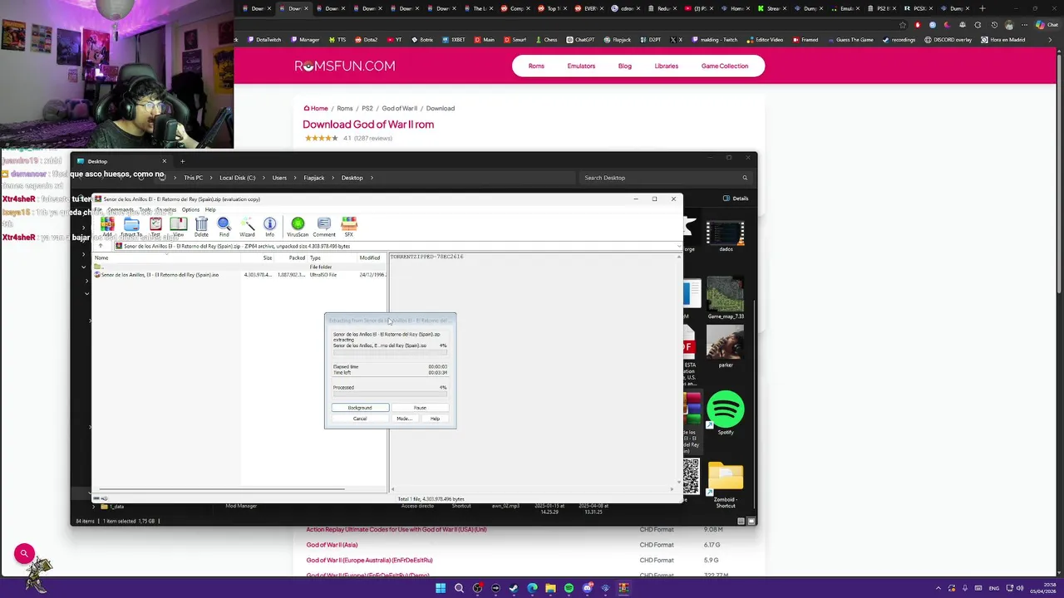Viewport: 1064px width, 598px height.
Task: Click the SFX icon in WinRAR toolbar
Action: click(349, 227)
